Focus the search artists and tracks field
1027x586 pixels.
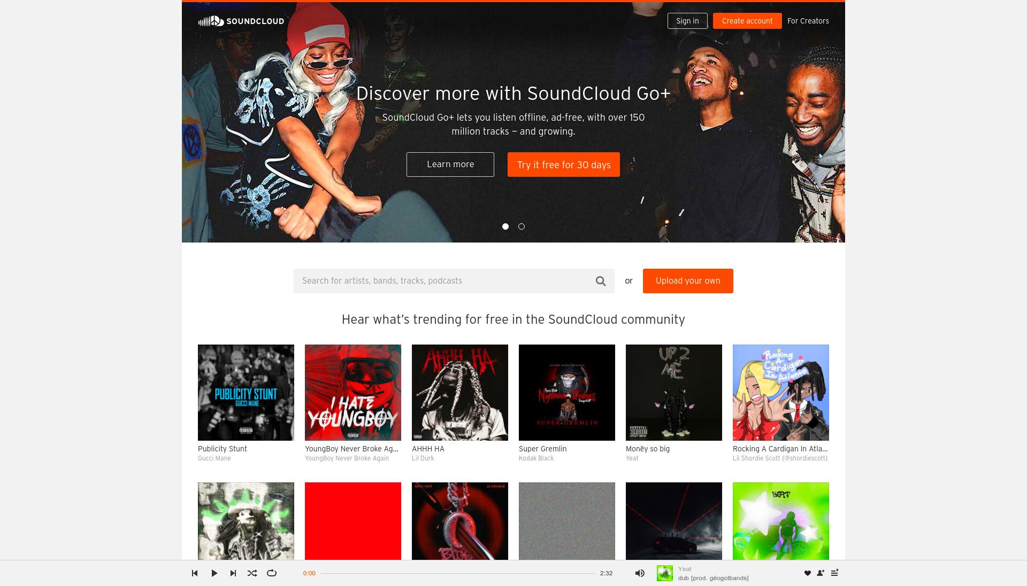[x=444, y=281]
